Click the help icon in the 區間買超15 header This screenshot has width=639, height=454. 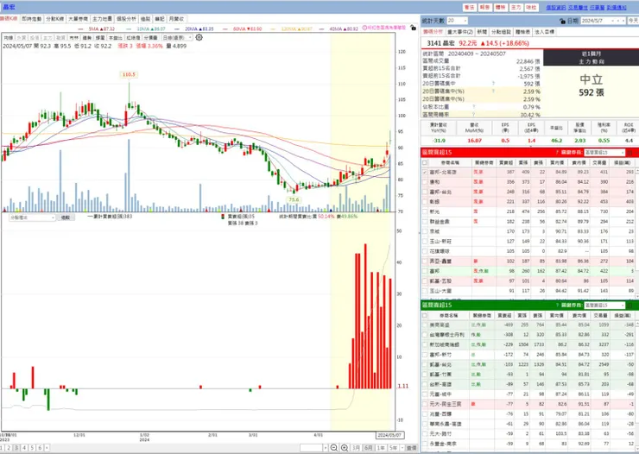tap(557, 152)
